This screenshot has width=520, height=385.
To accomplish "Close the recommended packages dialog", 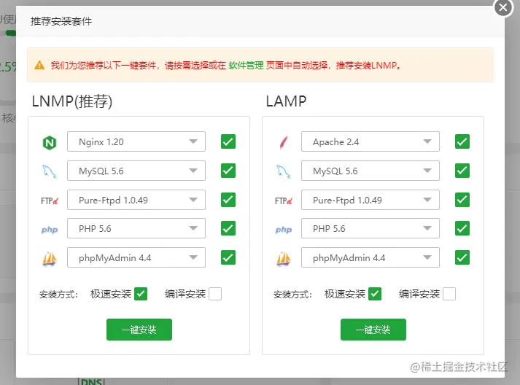I will coord(503,7).
